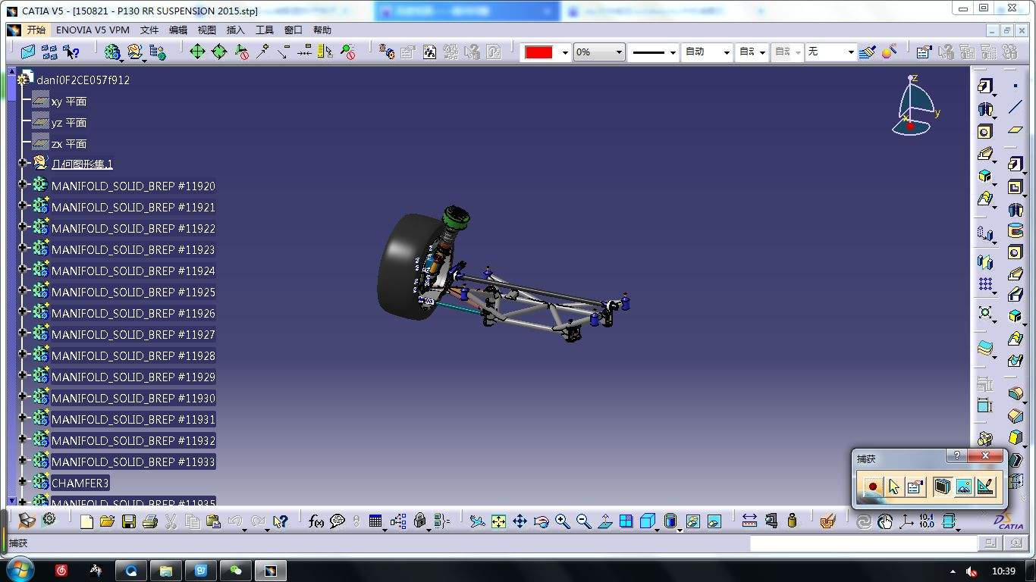Open the 0% transparency dropdown
This screenshot has height=582, width=1036.
619,52
